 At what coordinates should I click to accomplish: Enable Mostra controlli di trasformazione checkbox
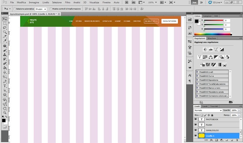(51, 9)
